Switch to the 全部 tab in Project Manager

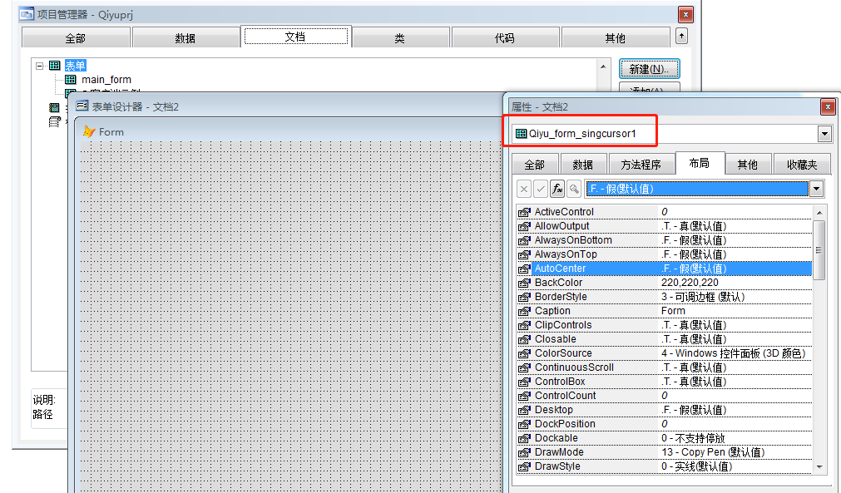(76, 38)
